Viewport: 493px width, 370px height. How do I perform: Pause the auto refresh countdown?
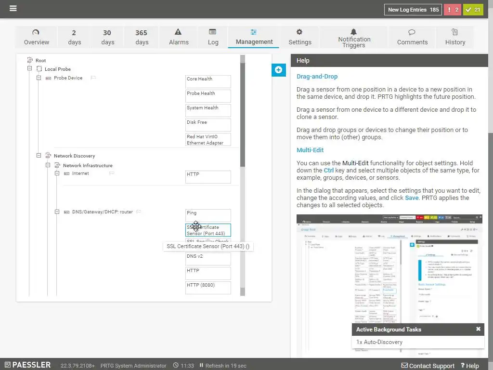pos(201,365)
